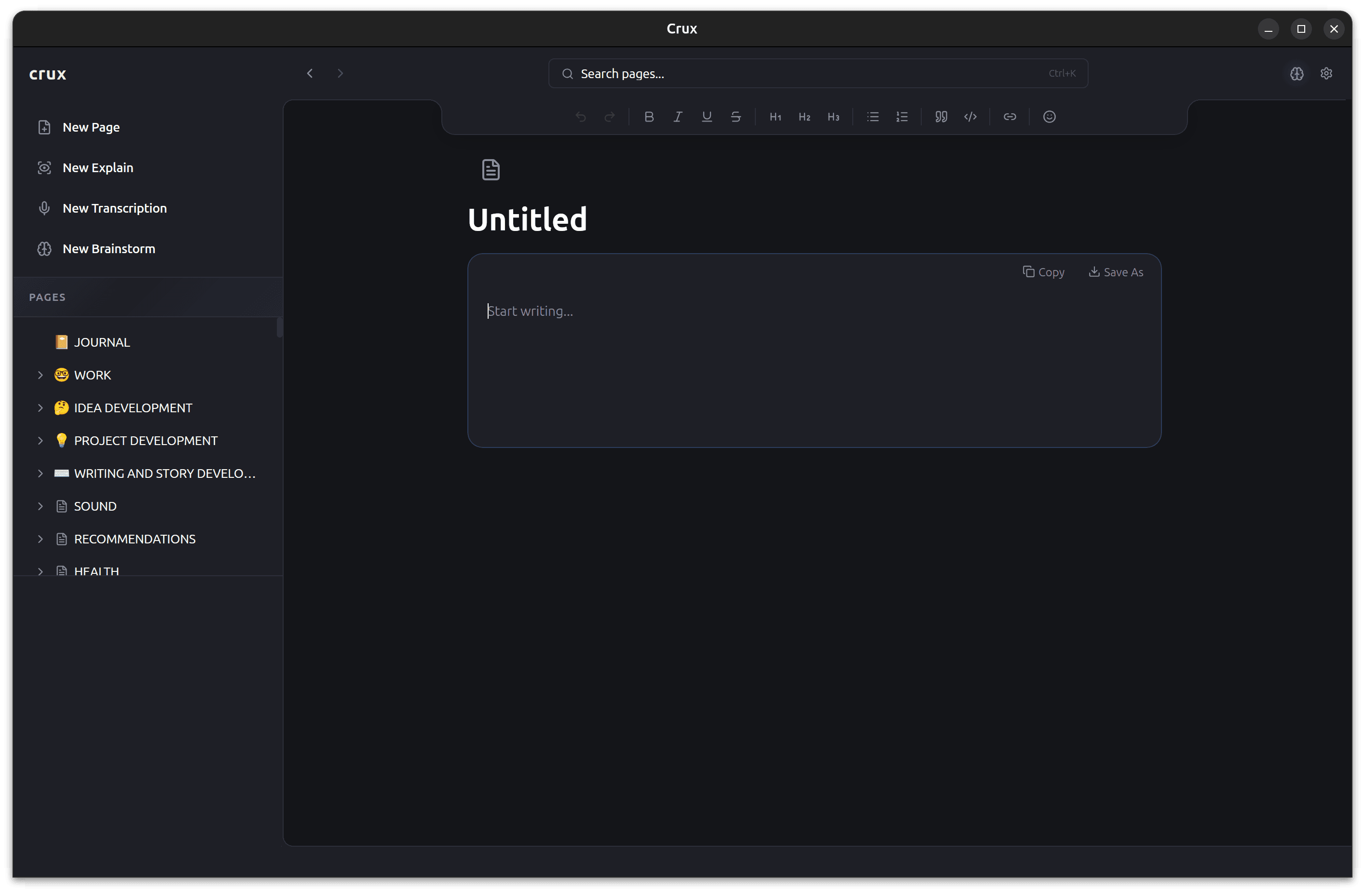Screen dimensions: 1365x893
Task: Open settings gear
Action: [x=1326, y=74]
